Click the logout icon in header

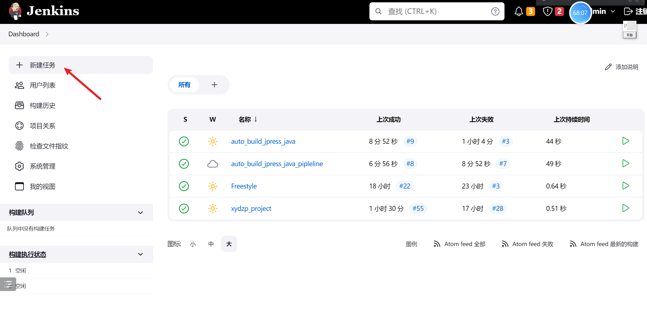point(628,11)
